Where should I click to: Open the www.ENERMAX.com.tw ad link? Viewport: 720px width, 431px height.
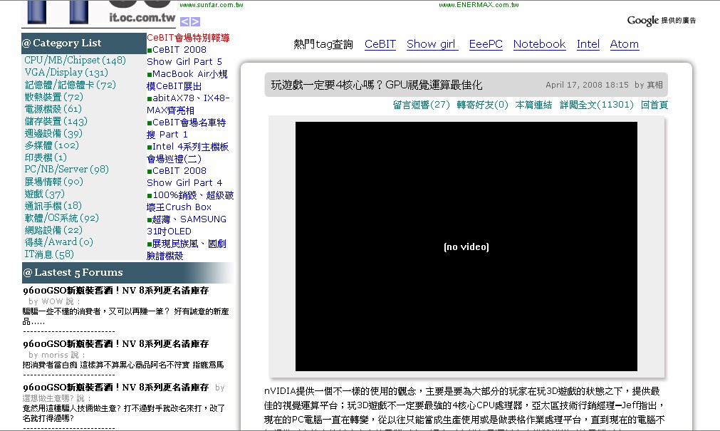[479, 5]
